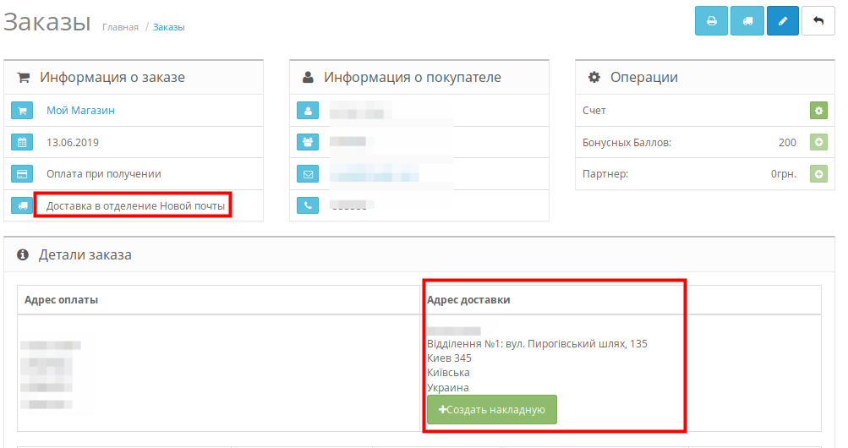This screenshot has height=448, width=848.
Task: Generate invoice with green gear button
Action: (818, 111)
